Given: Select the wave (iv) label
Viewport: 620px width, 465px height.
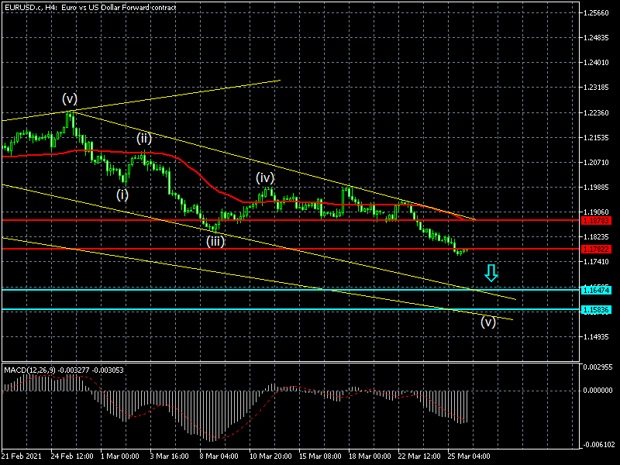Looking at the screenshot, I should tap(265, 178).
